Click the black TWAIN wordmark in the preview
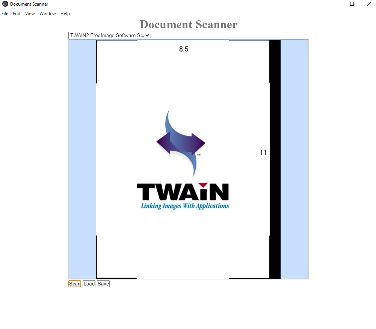The image size is (376, 329). pos(183,192)
